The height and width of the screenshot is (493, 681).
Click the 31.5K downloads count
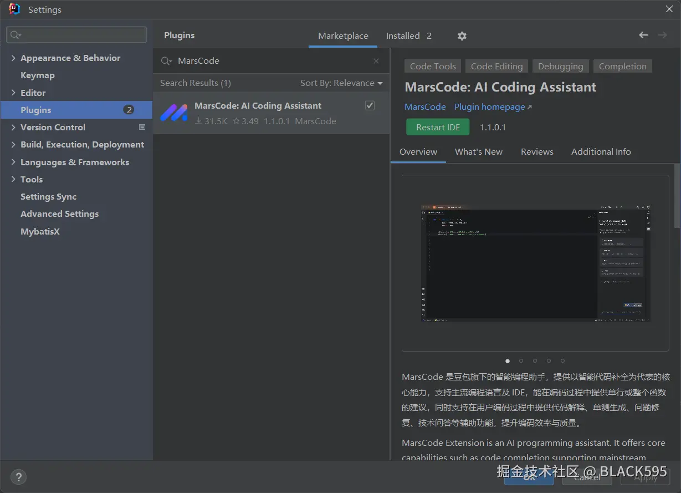coord(211,121)
